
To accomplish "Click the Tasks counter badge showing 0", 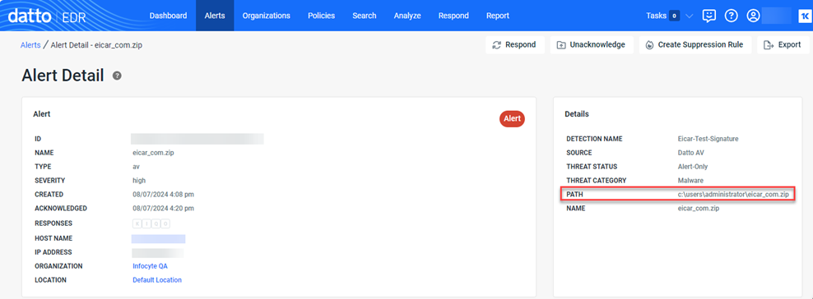I will coord(674,16).
